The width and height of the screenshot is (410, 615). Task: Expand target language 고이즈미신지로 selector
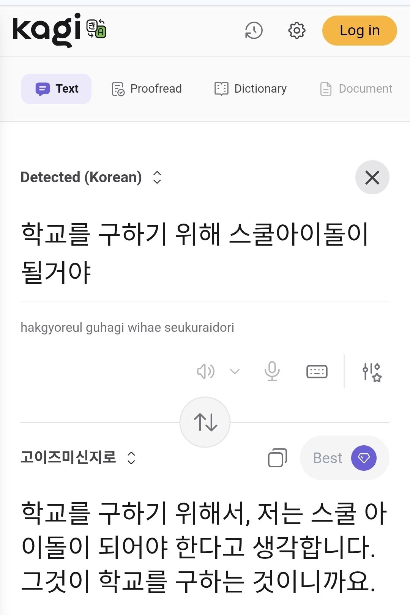(78, 457)
